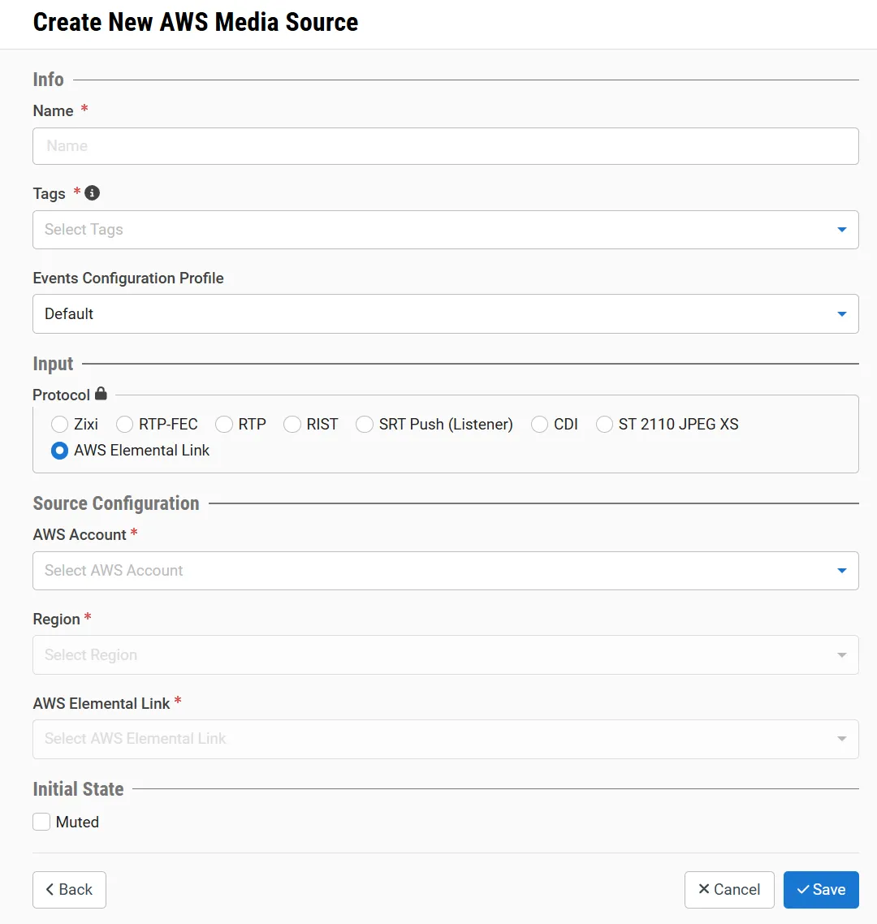Click the 'Initial State' section heading
This screenshot has width=877, height=924.
[x=79, y=789]
